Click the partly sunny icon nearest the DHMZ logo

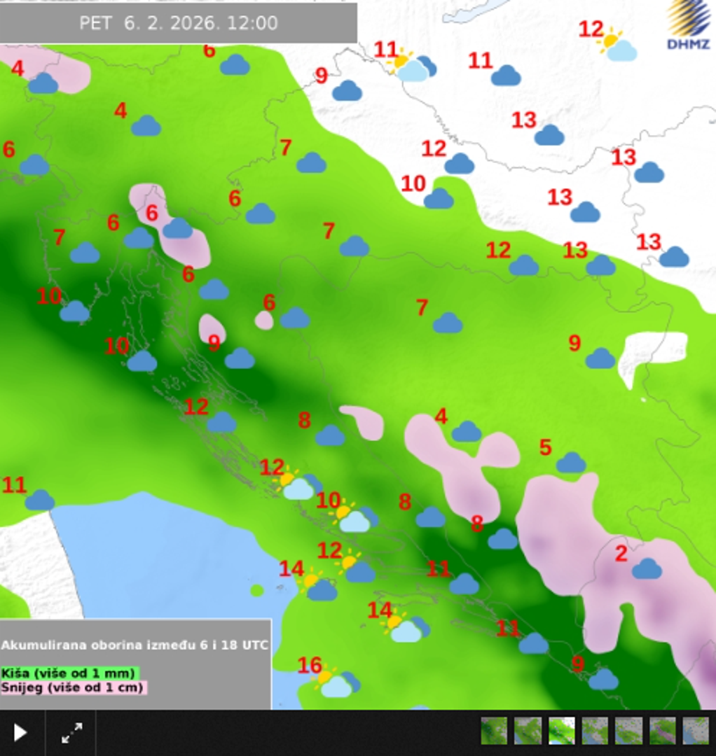[617, 46]
